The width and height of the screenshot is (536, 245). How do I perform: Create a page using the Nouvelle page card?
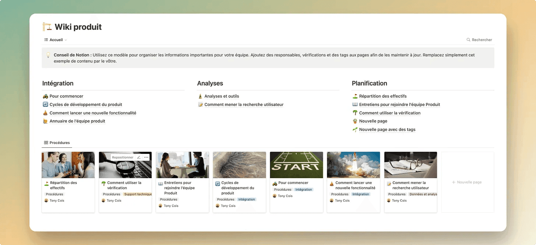467,182
